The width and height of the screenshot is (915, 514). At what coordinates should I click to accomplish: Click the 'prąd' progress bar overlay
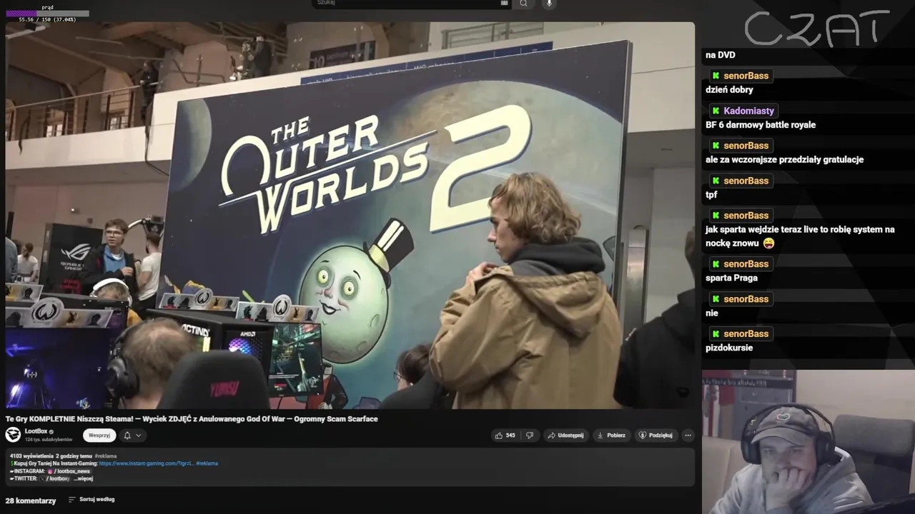click(x=47, y=14)
